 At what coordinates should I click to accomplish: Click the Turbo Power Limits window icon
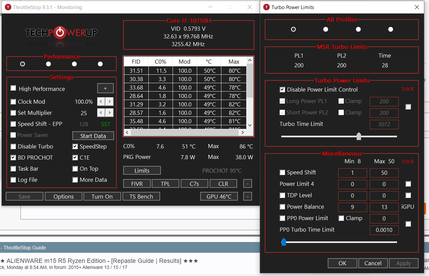pyautogui.click(x=266, y=7)
